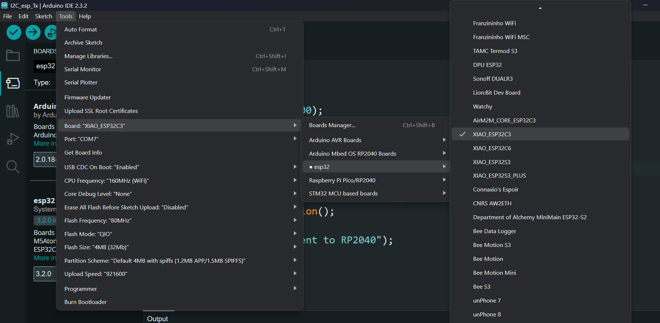
Task: Open the Help menu
Action: coord(85,16)
